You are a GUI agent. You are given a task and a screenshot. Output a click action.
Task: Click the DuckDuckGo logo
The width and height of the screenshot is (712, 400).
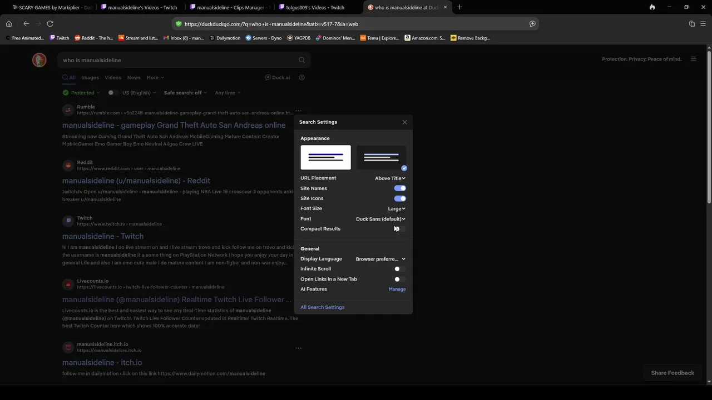39,60
